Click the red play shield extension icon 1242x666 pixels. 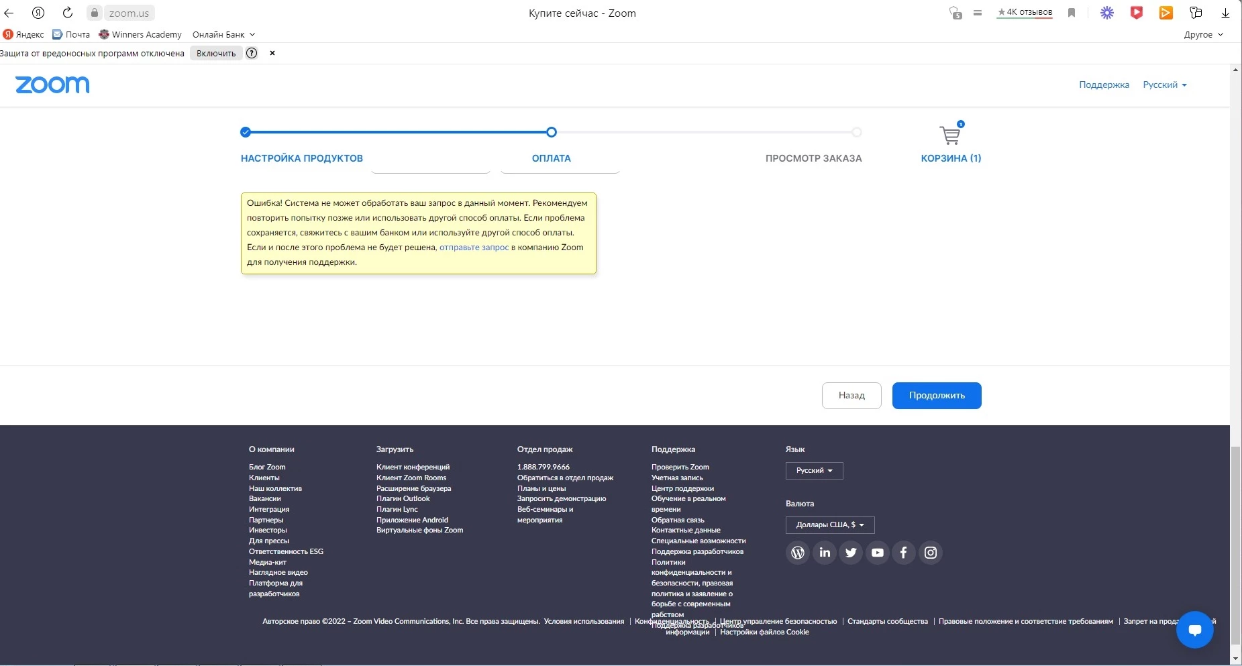1137,12
